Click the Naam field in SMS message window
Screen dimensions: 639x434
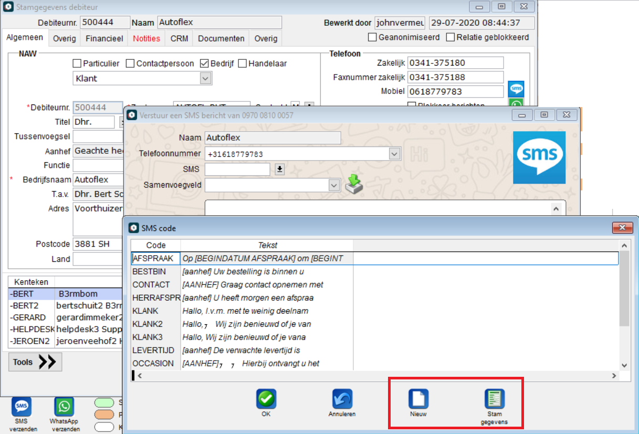pyautogui.click(x=273, y=137)
